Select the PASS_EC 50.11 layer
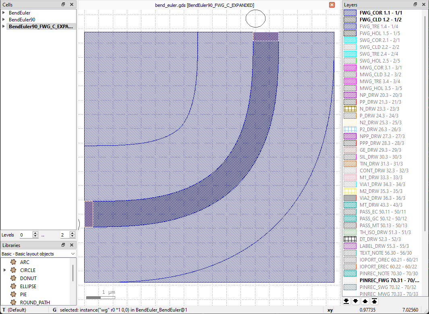429x314 pixels. tap(383, 211)
